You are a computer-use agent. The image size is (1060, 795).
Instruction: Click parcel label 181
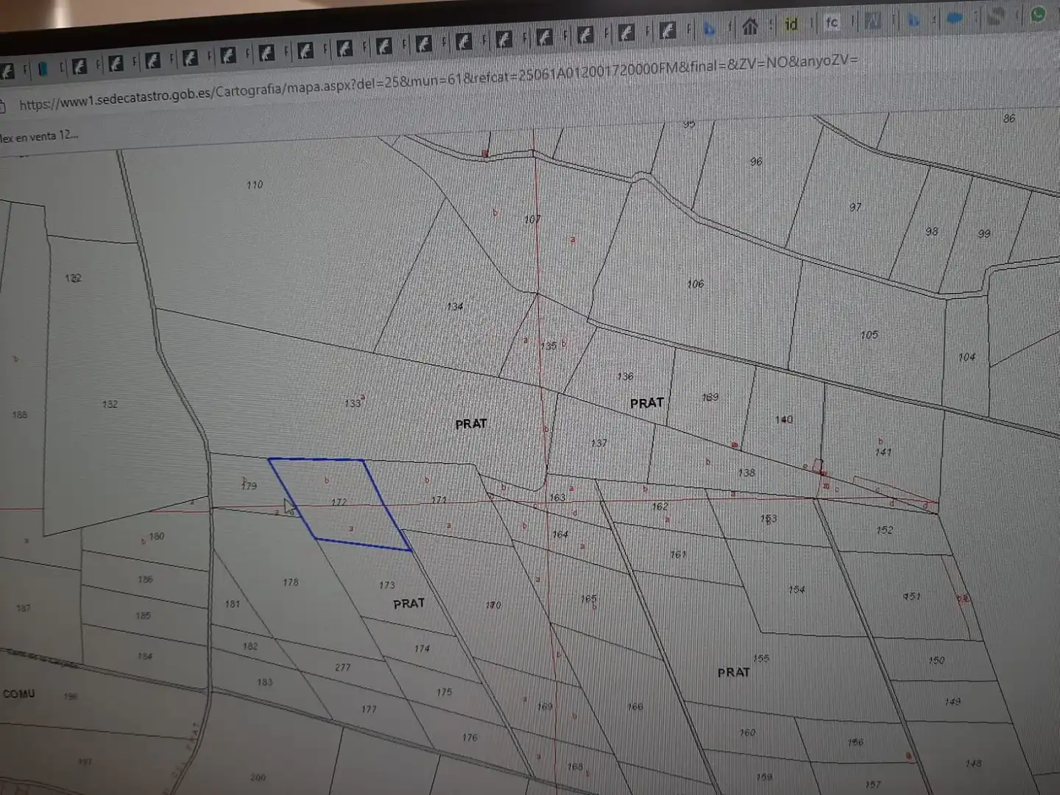233,604
